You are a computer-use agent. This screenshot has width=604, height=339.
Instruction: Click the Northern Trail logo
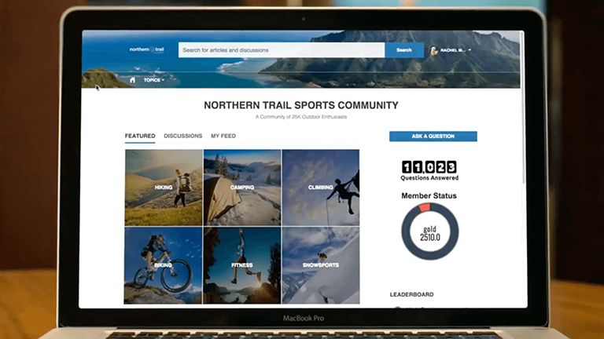147,49
